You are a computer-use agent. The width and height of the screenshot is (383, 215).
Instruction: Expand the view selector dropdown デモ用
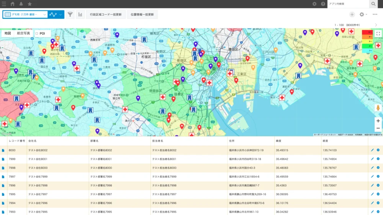click(45, 15)
